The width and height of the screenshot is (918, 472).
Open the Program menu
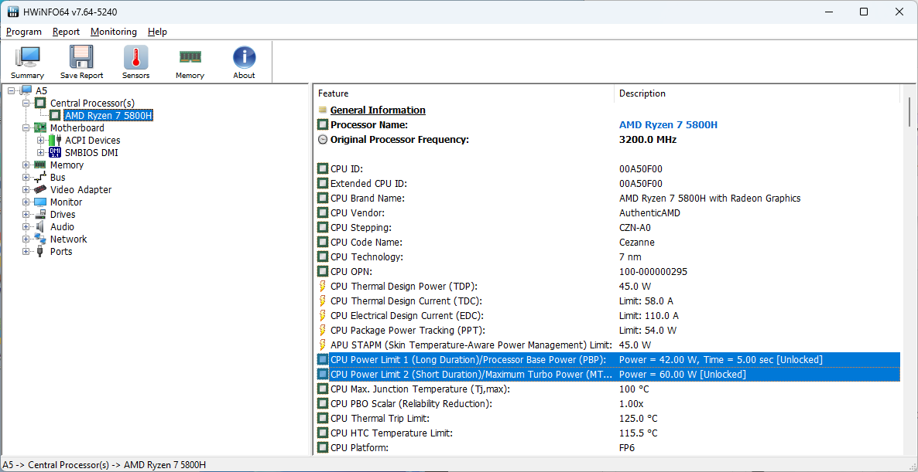[24, 32]
